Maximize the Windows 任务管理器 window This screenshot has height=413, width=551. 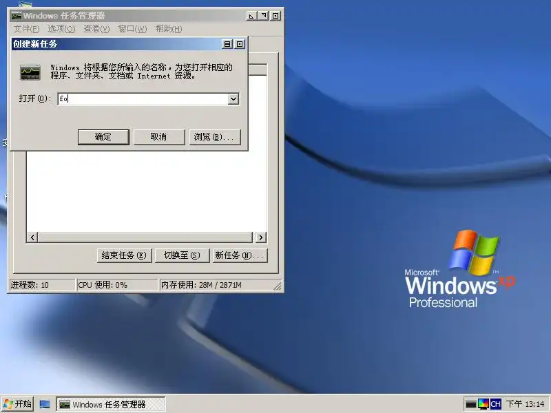[x=264, y=16]
